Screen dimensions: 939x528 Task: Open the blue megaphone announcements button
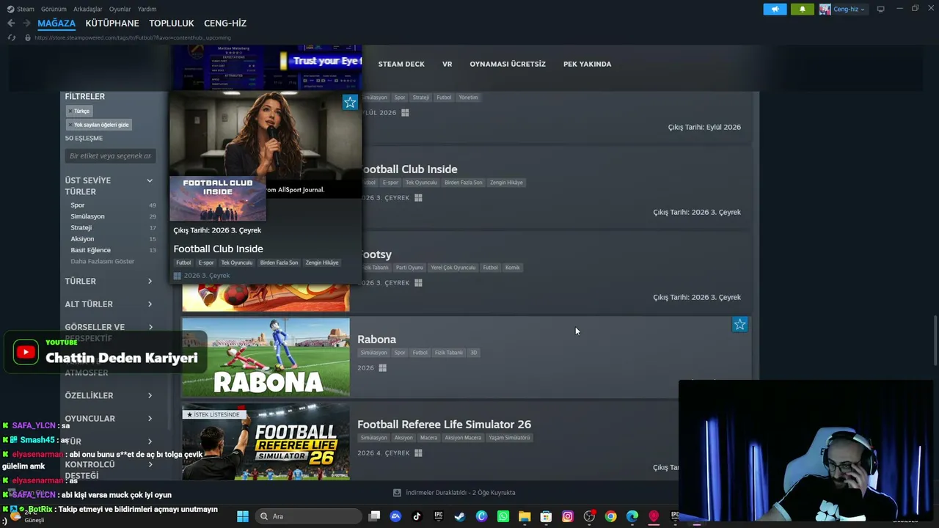775,9
